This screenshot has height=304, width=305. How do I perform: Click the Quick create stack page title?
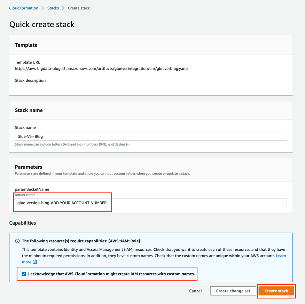click(x=42, y=24)
